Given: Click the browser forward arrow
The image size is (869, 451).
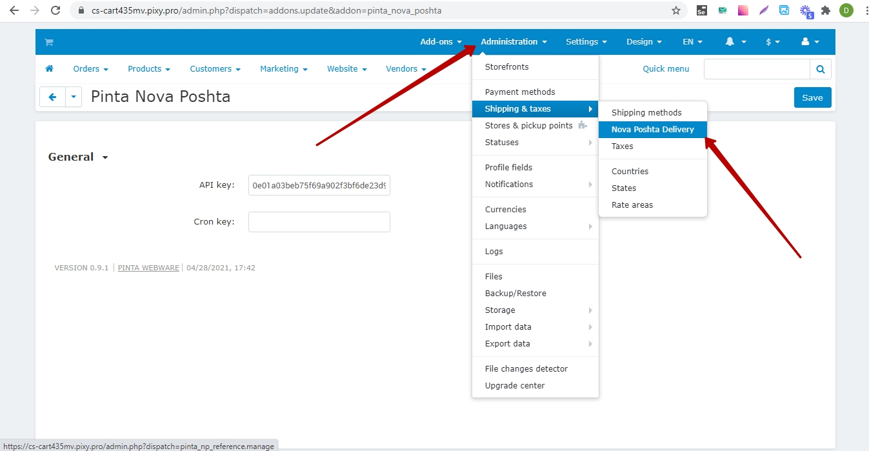Looking at the screenshot, I should click(x=35, y=10).
